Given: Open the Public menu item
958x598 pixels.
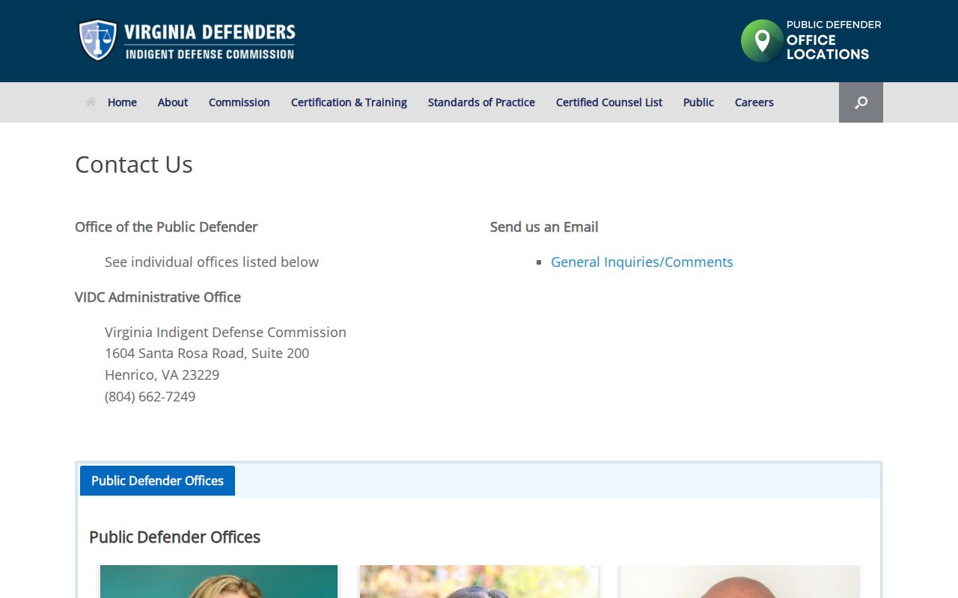Looking at the screenshot, I should click(x=698, y=102).
